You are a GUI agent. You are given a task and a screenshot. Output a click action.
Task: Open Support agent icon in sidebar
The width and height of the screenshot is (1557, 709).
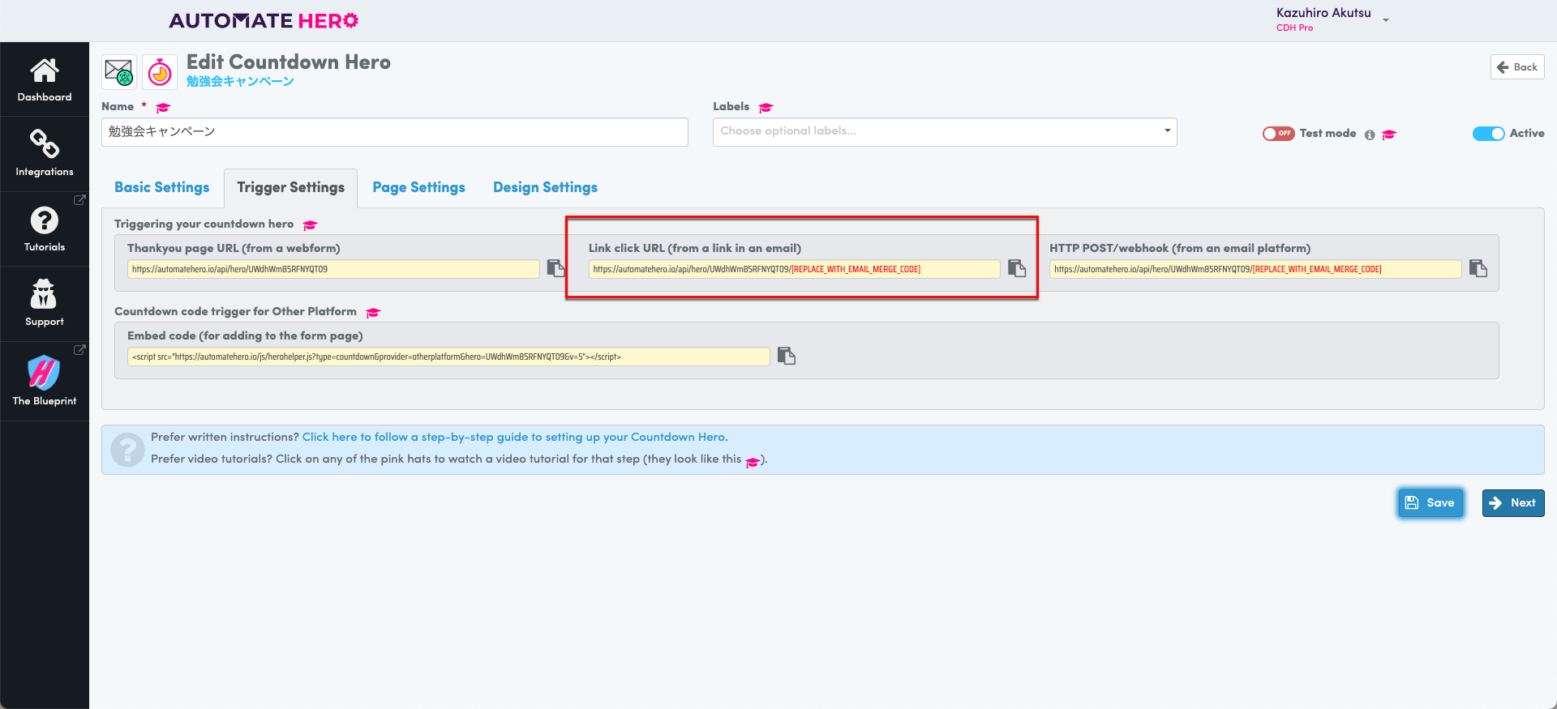coord(44,294)
